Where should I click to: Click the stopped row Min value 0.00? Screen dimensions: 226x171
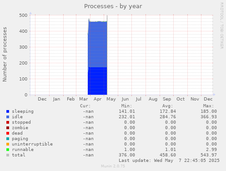(x=130, y=122)
